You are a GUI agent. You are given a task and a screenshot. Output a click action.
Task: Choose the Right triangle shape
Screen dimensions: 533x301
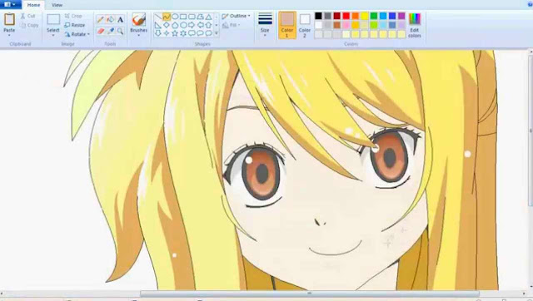tap(158, 25)
